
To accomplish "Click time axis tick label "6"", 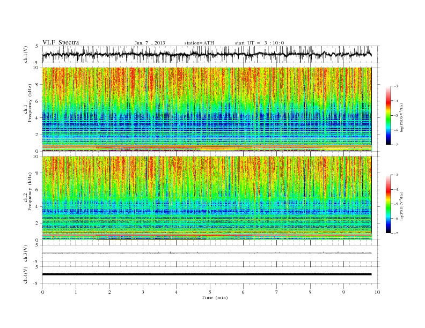I will (243, 292).
